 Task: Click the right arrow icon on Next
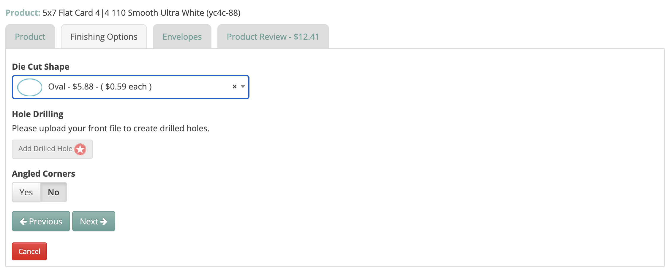pyautogui.click(x=104, y=221)
